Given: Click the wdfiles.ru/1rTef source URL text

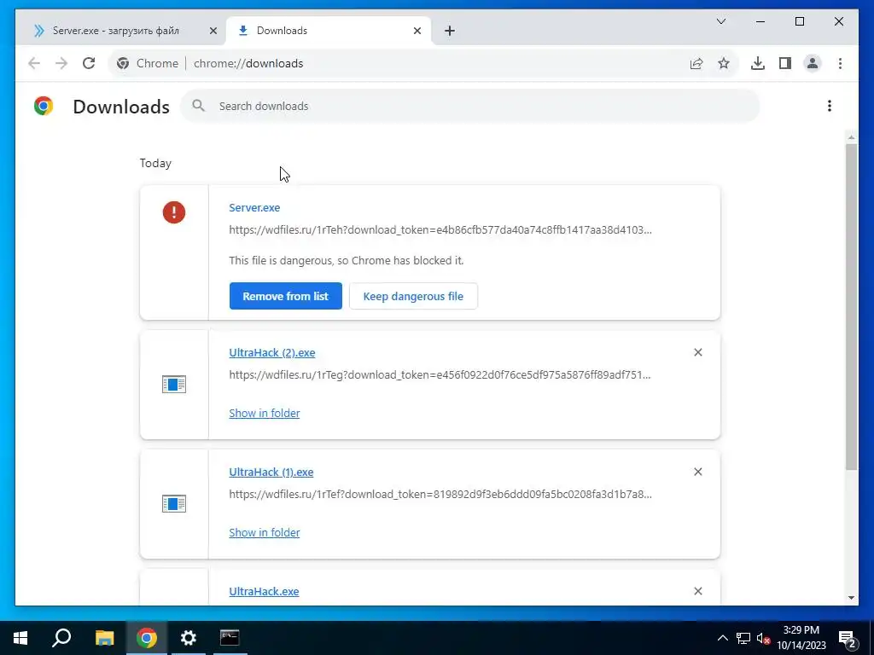Looking at the screenshot, I should click(440, 494).
